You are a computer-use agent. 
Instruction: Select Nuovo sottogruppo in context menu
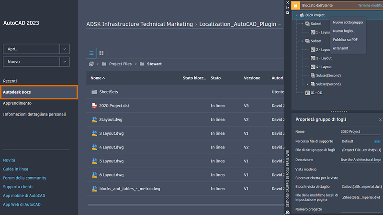coord(348,22)
